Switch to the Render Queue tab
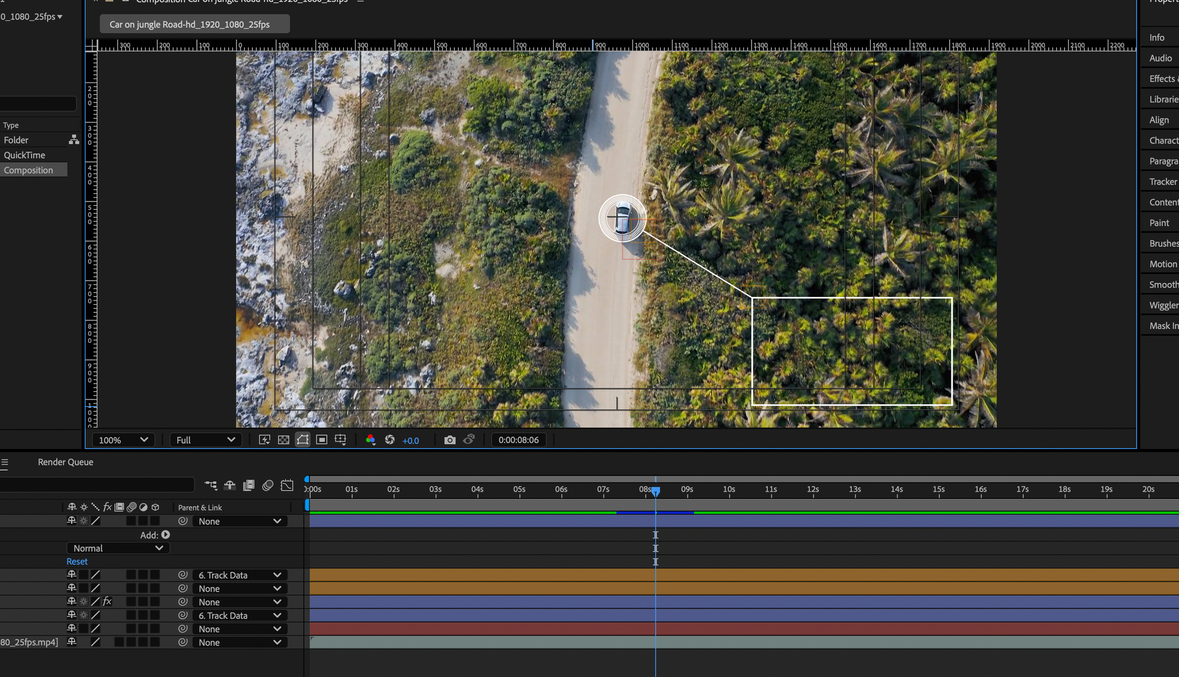Image resolution: width=1179 pixels, height=677 pixels. pyautogui.click(x=65, y=462)
